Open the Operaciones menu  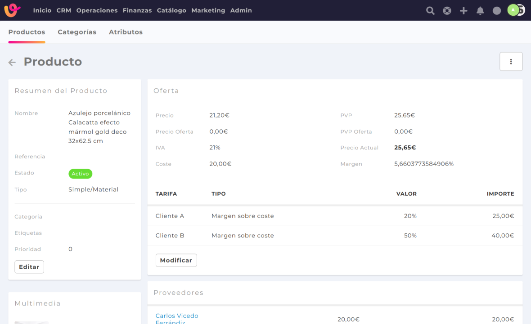(97, 10)
